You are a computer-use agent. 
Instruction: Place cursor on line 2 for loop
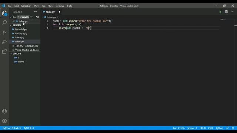[x=68, y=24]
